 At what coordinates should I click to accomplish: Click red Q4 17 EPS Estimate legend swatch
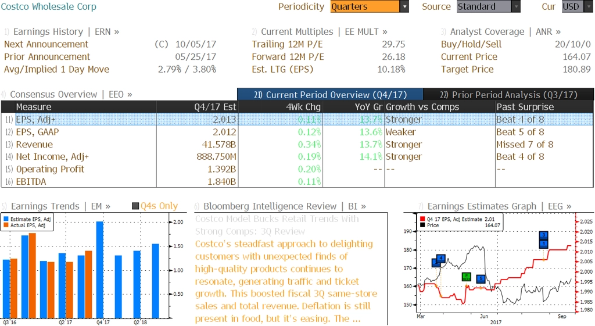click(422, 219)
